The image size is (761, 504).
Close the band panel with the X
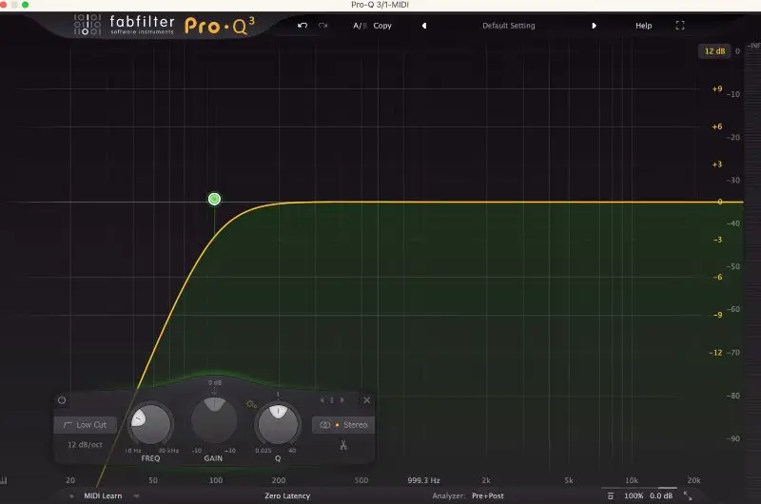367,400
